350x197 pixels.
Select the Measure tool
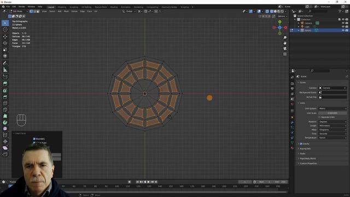click(x=5, y=69)
